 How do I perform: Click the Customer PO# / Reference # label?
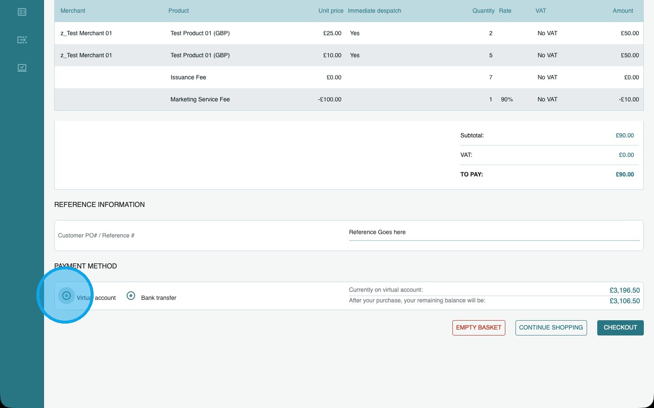click(x=96, y=235)
